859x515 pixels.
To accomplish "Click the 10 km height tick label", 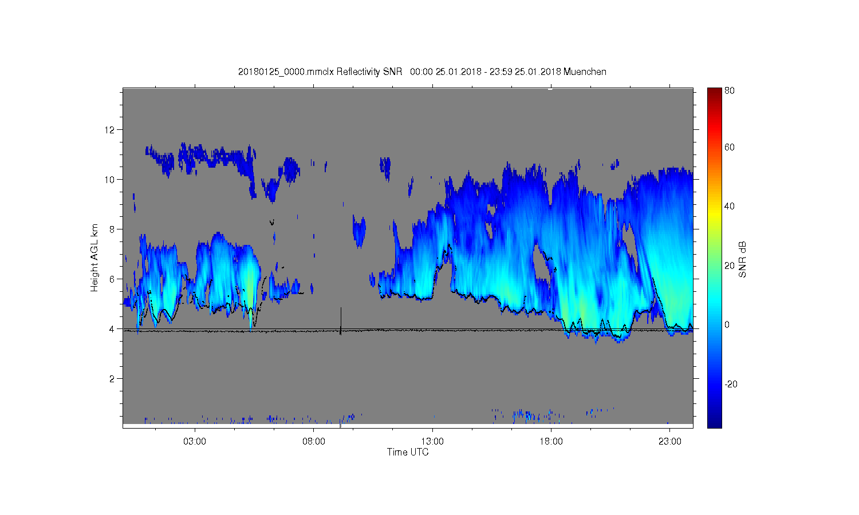I will pos(109,180).
